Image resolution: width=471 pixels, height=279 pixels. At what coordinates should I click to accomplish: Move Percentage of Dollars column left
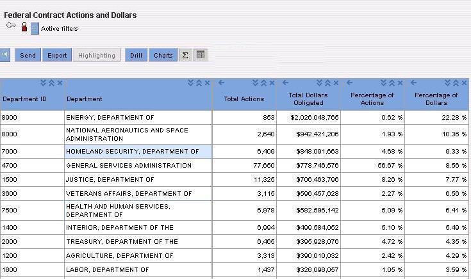pyautogui.click(x=413, y=83)
